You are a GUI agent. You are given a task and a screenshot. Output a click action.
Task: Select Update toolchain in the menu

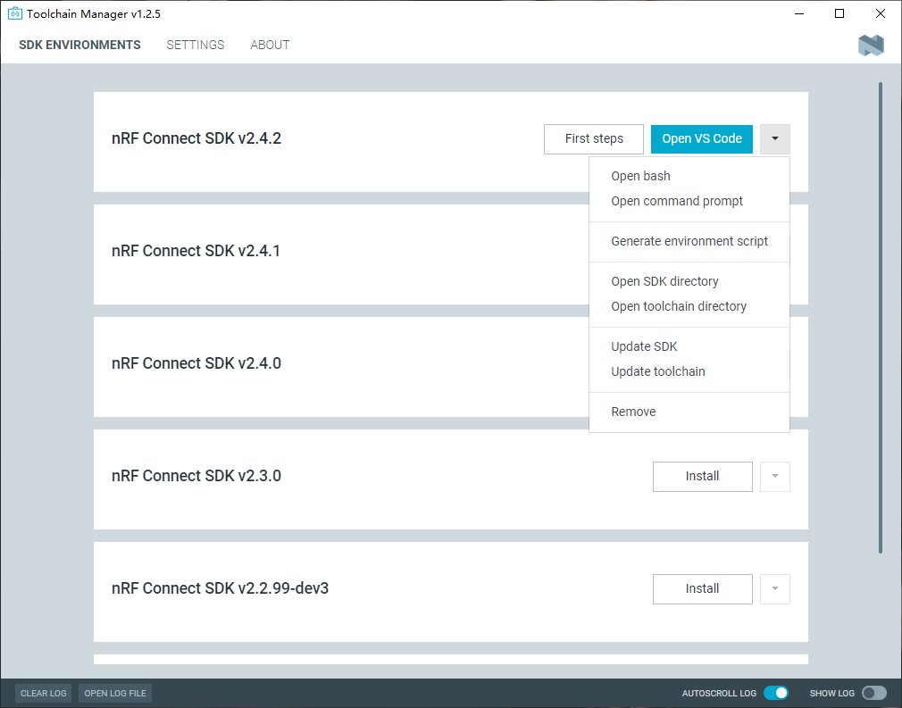tap(689, 371)
